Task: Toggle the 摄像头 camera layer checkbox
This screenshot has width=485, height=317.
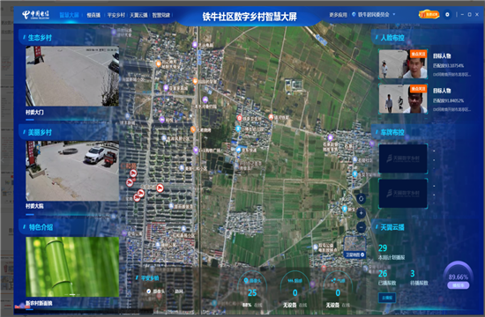Action: (149, 291)
